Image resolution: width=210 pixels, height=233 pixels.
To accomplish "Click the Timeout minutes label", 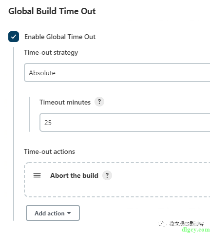I will (65, 102).
